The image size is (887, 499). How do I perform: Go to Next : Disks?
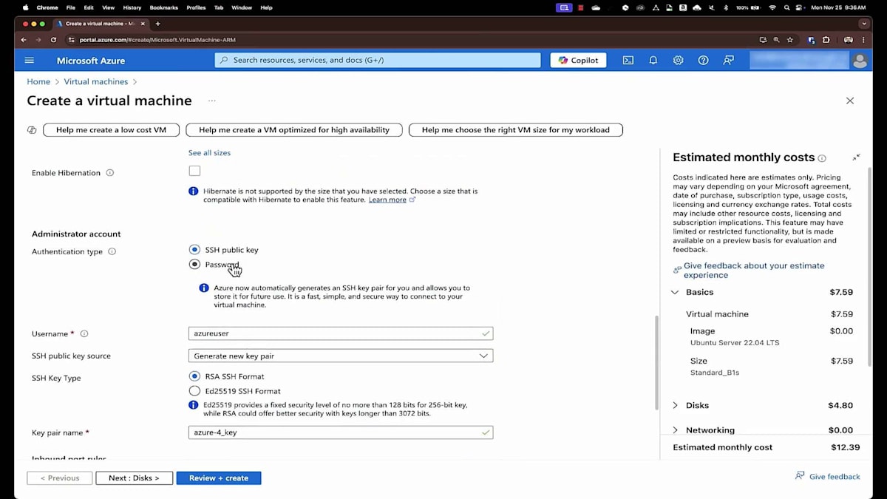pyautogui.click(x=134, y=478)
